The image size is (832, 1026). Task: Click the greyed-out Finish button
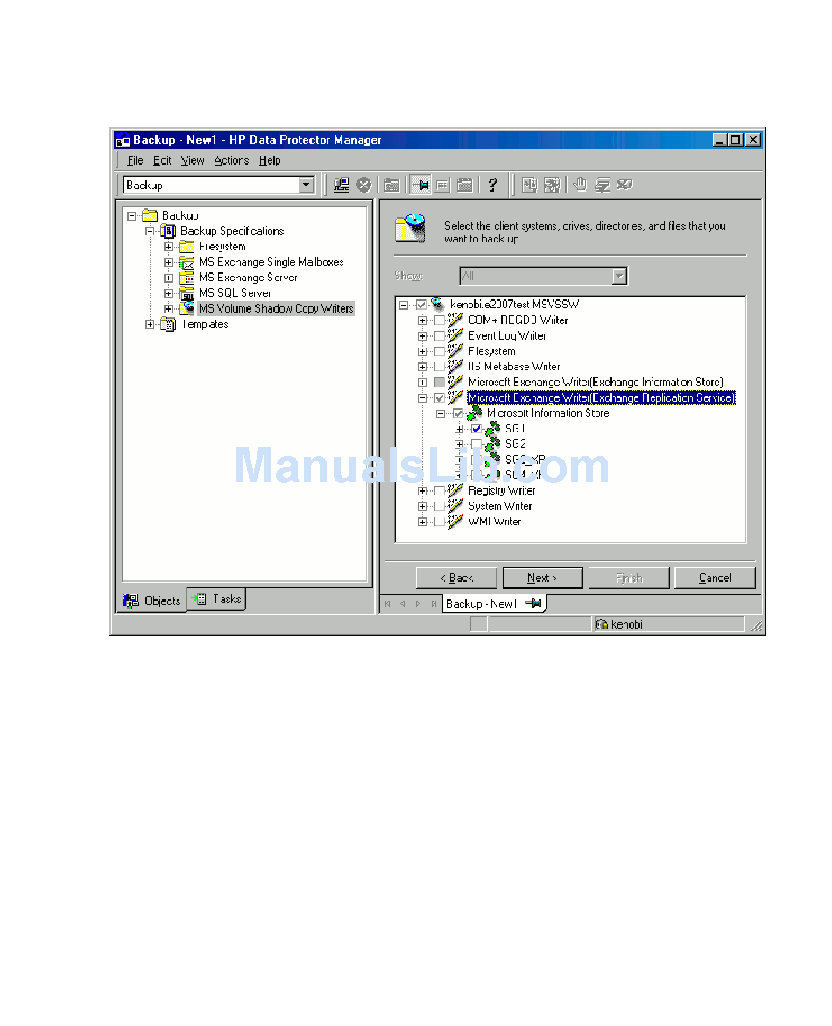point(629,578)
